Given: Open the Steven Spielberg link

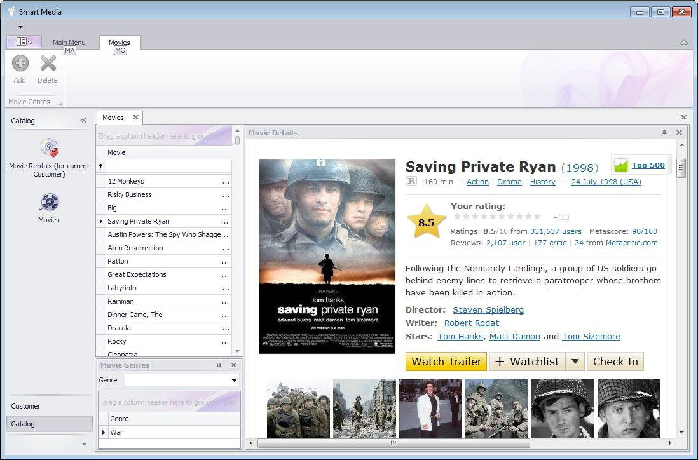Looking at the screenshot, I should tap(488, 309).
